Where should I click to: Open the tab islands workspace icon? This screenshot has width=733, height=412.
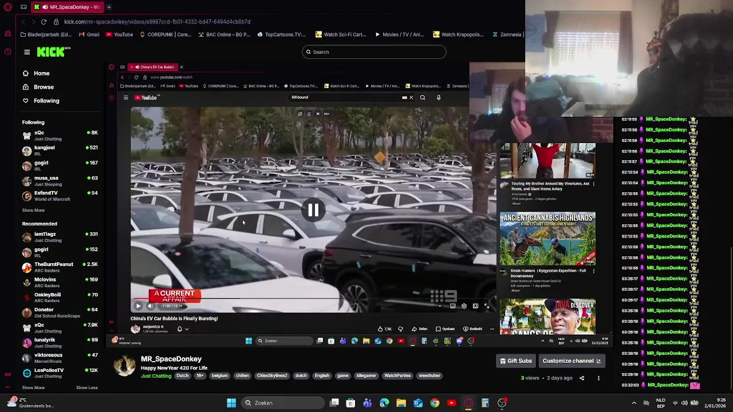23,7
